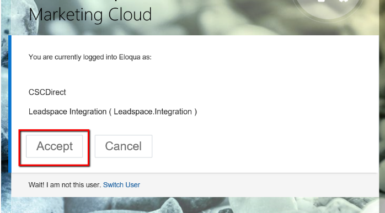This screenshot has height=213, width=385.
Task: Click the Accept button
Action: pyautogui.click(x=54, y=146)
